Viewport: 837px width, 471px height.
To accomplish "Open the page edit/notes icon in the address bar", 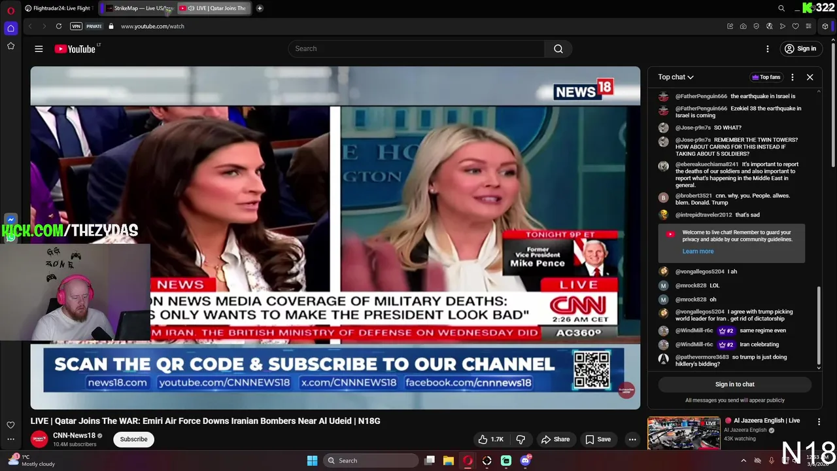I will (730, 26).
